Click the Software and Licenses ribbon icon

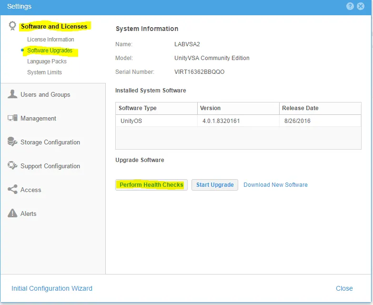12,26
